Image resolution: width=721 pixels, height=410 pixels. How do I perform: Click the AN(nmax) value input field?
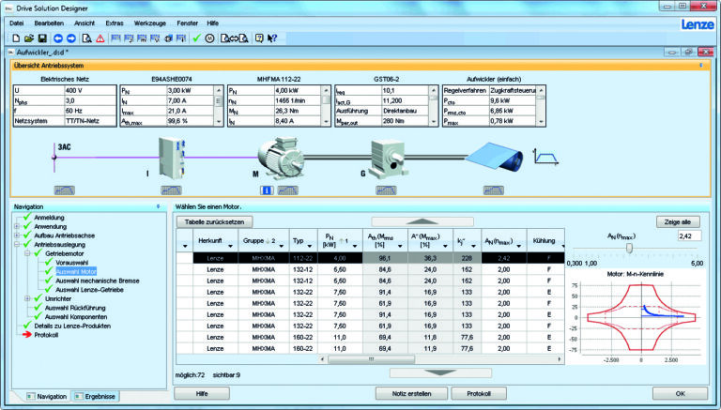point(689,236)
